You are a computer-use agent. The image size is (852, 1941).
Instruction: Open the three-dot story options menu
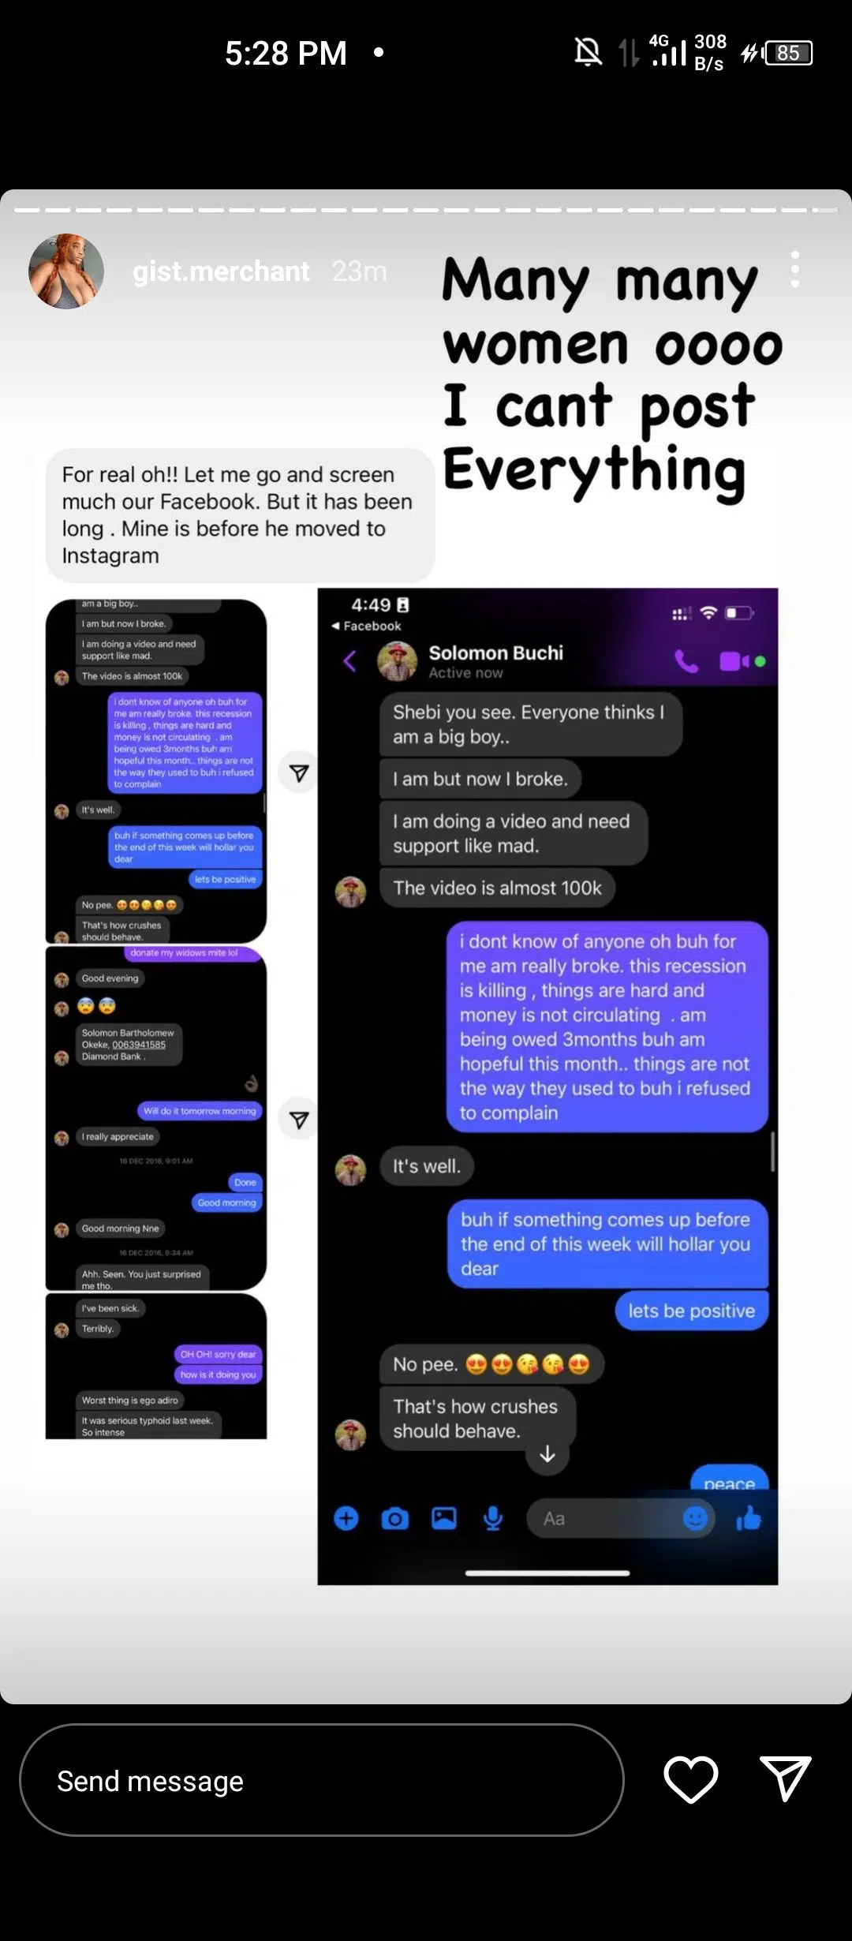pyautogui.click(x=795, y=270)
